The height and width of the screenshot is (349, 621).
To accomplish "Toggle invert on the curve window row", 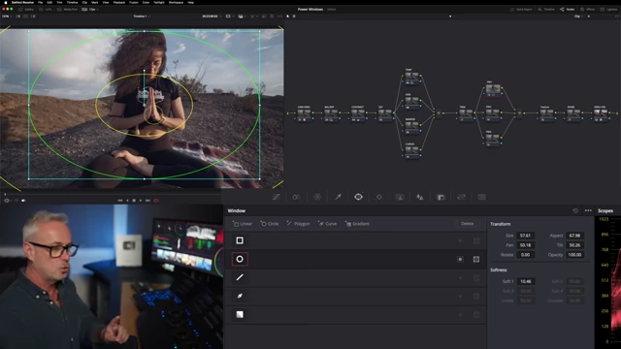I will point(460,297).
